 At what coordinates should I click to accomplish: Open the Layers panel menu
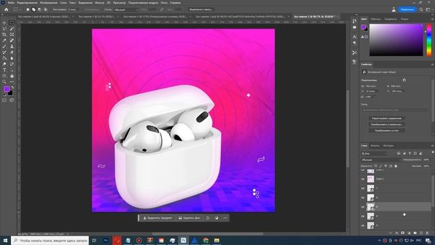click(432, 146)
